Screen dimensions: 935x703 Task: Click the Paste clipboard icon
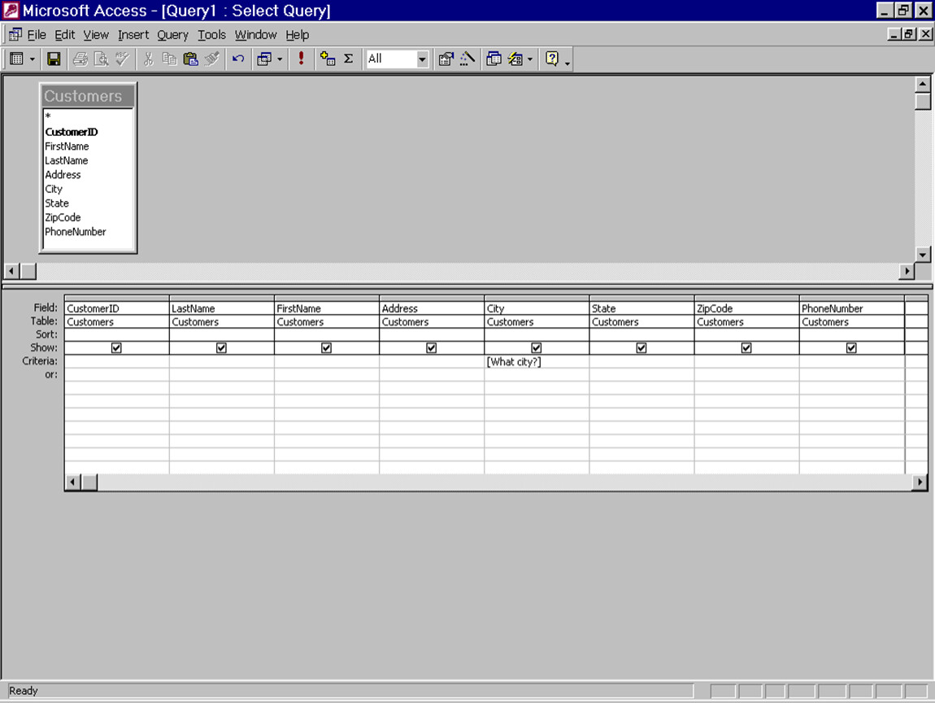coord(190,59)
